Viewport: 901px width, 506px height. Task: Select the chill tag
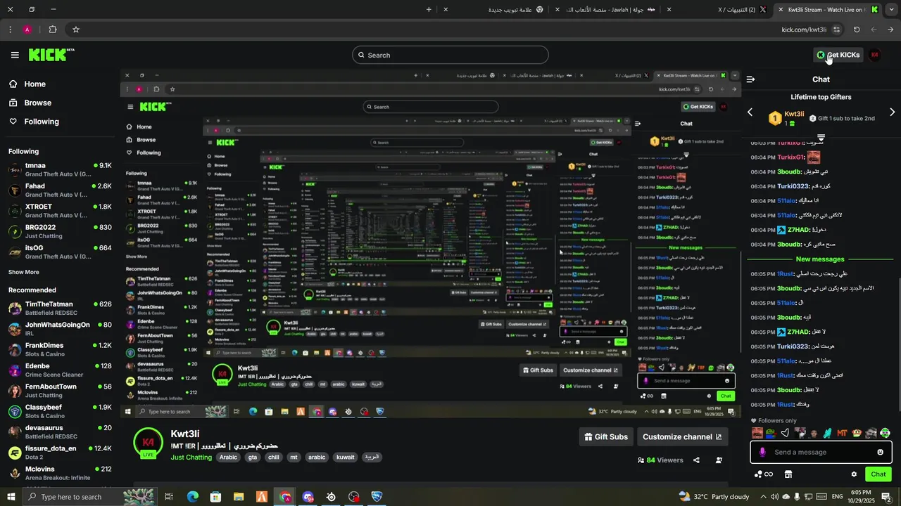point(274,458)
